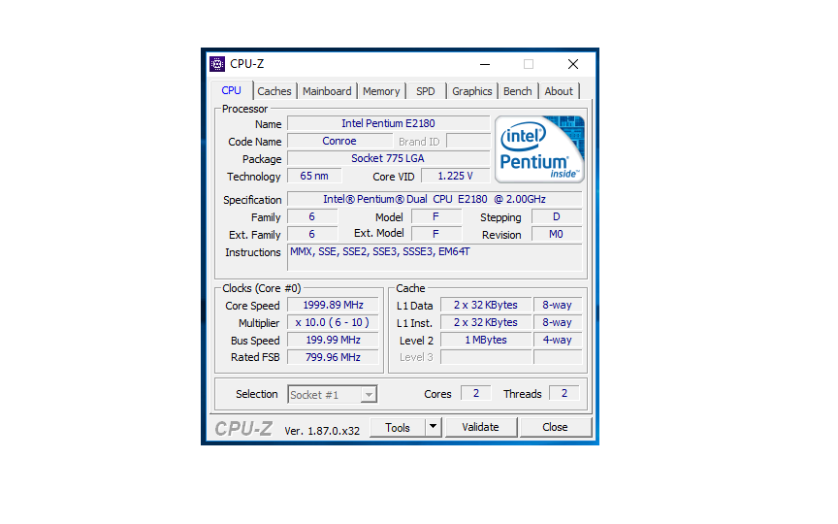Open the Socket #1 selection dropdown

click(x=332, y=395)
